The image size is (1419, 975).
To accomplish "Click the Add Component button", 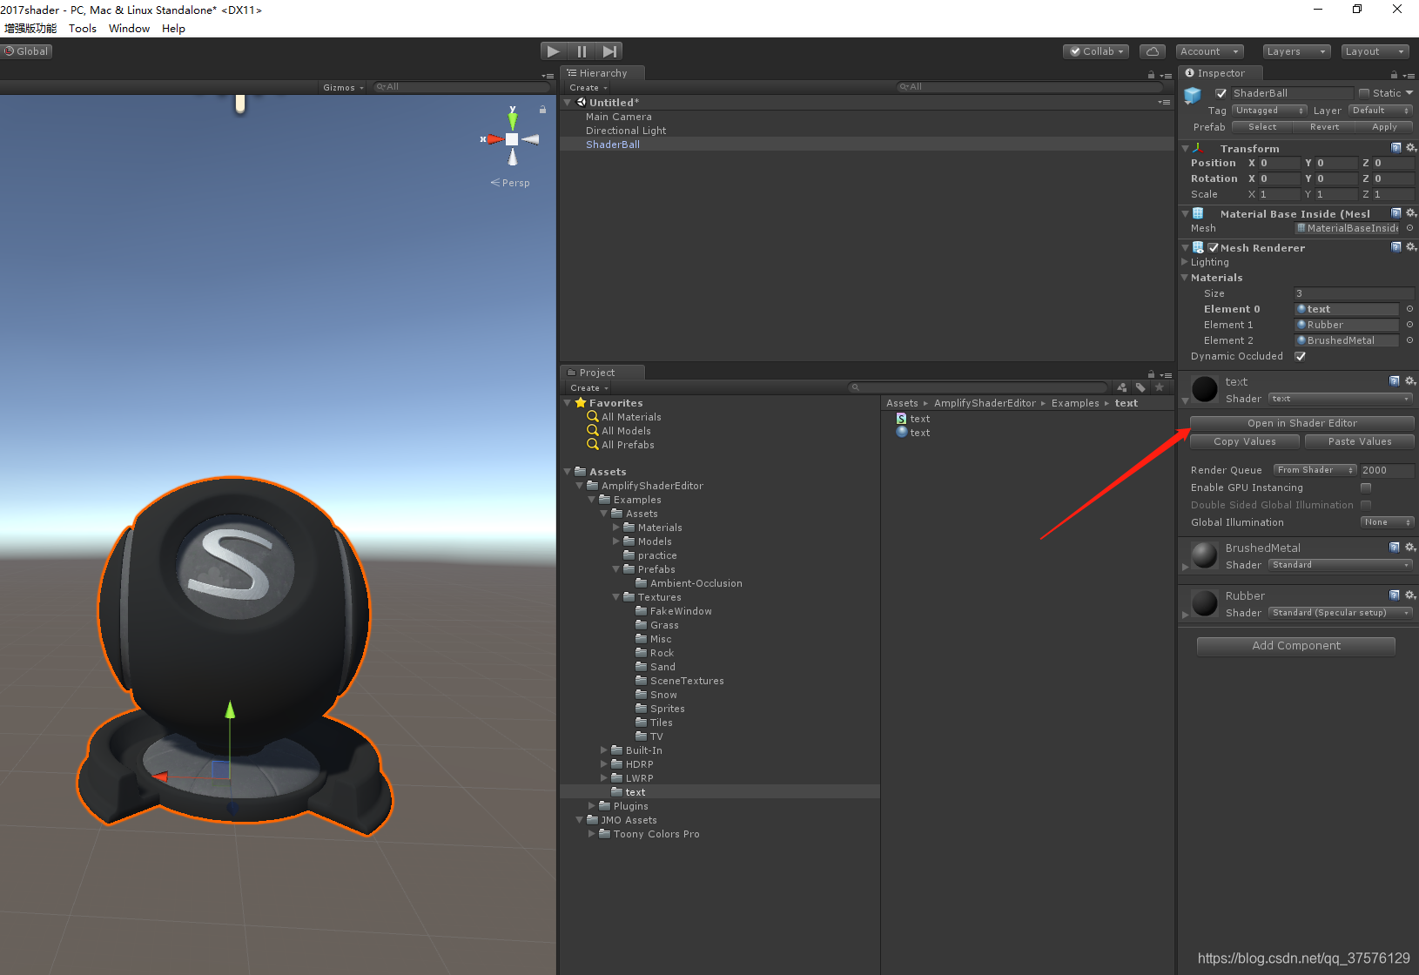I will pos(1296,646).
